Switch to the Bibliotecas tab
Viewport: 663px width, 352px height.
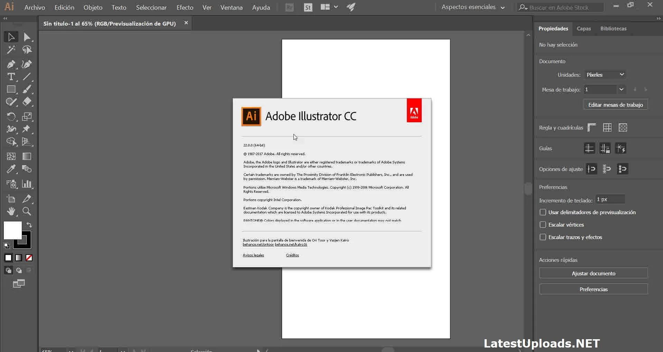click(613, 29)
